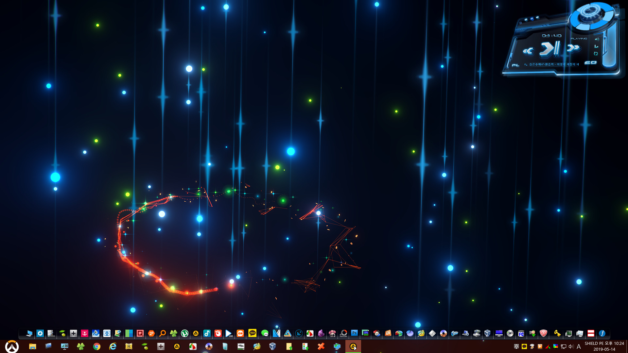Open the orange X icon on taskbar

click(x=321, y=346)
